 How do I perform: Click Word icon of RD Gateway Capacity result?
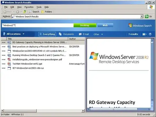[9, 42]
